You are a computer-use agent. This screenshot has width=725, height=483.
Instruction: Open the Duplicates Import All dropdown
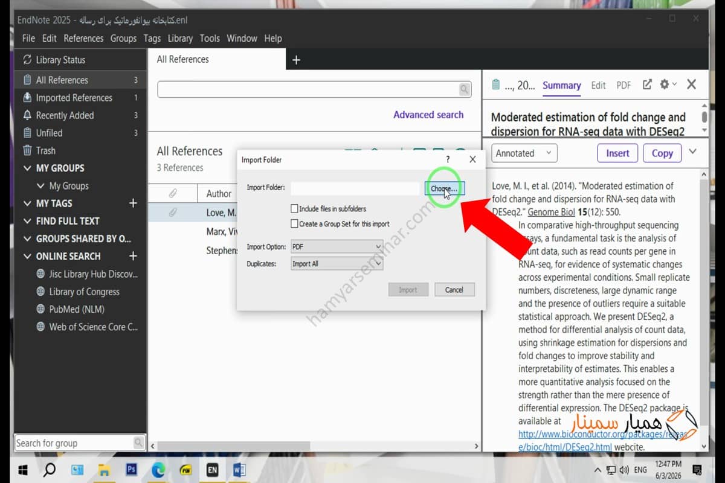pos(337,264)
